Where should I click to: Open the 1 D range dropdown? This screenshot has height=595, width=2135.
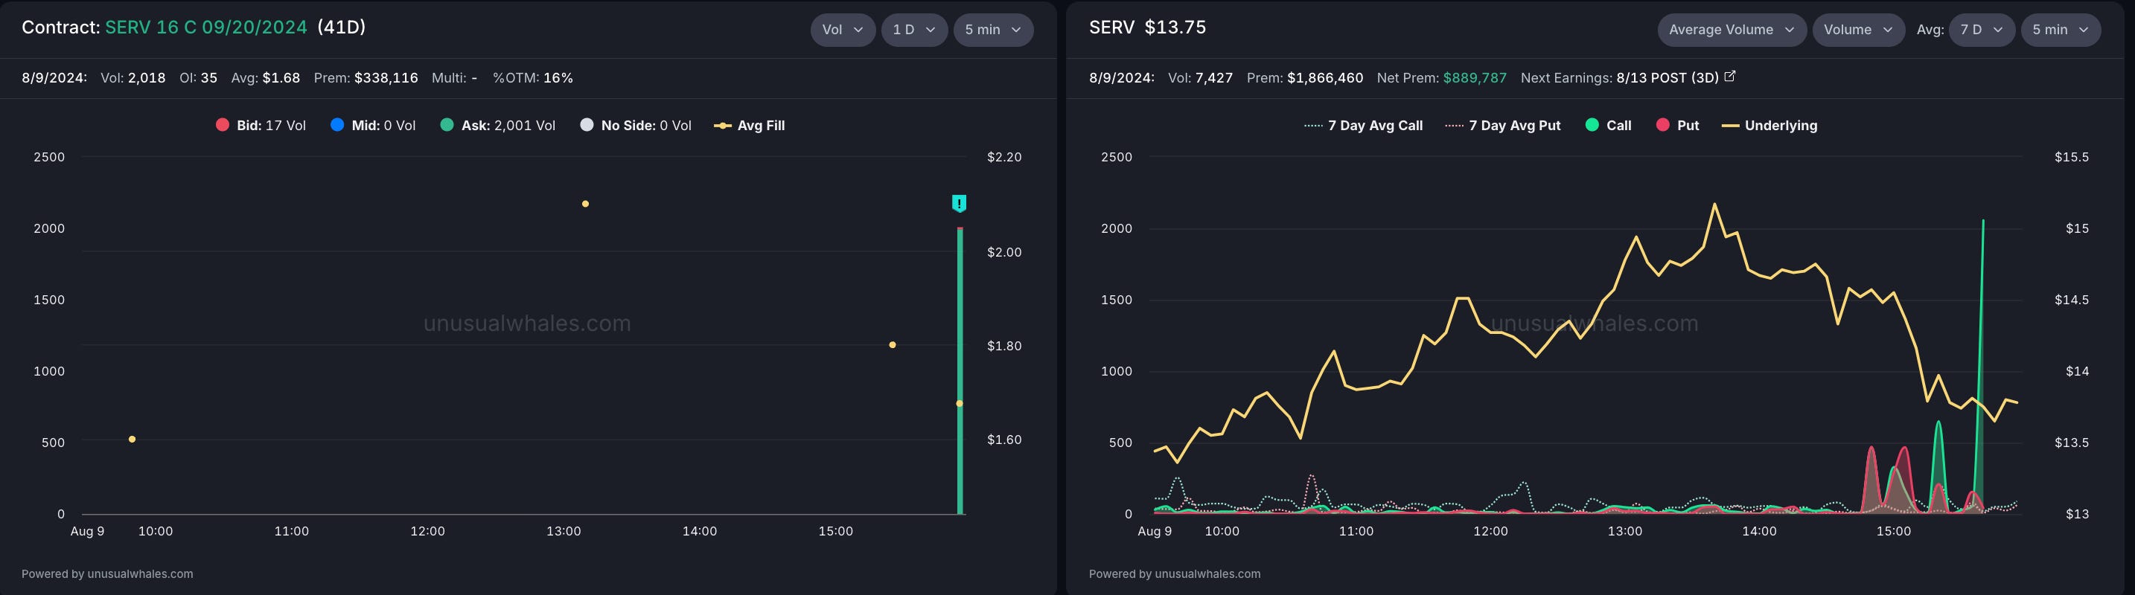pyautogui.click(x=914, y=30)
